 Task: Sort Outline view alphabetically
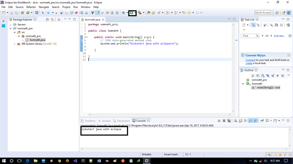pos(263,76)
